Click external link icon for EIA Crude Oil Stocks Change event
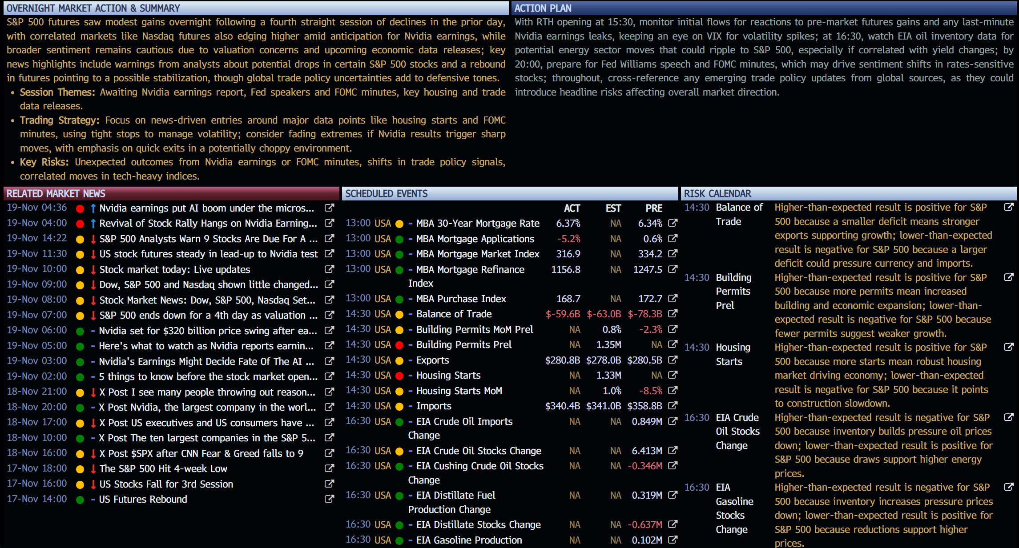 pyautogui.click(x=673, y=451)
